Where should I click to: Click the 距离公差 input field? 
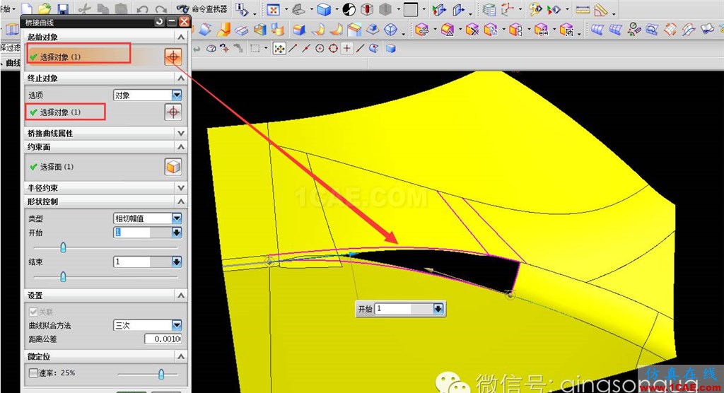(163, 339)
